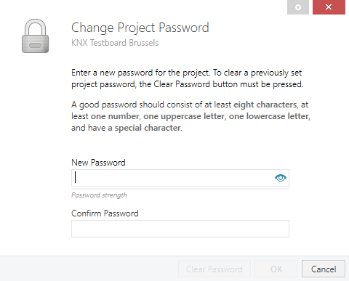Cancel the password change
Image resolution: width=349 pixels, height=281 pixels.
pos(324,269)
